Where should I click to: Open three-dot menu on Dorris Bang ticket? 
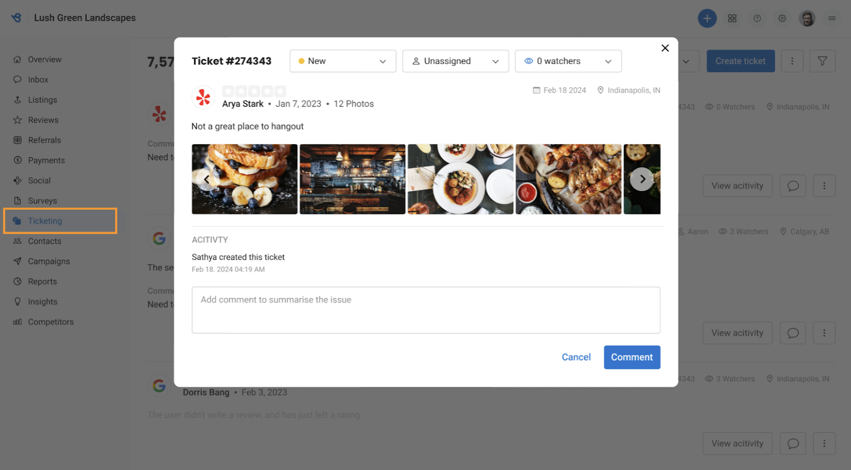click(x=824, y=443)
